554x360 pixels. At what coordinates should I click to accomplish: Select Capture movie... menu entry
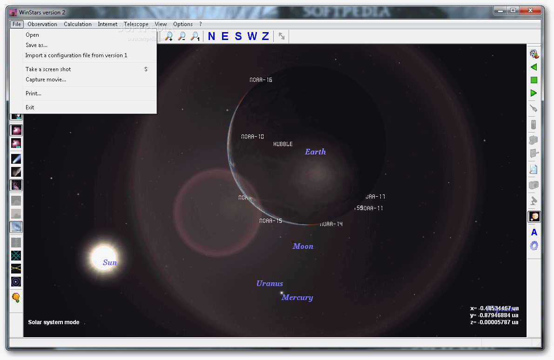(83, 80)
